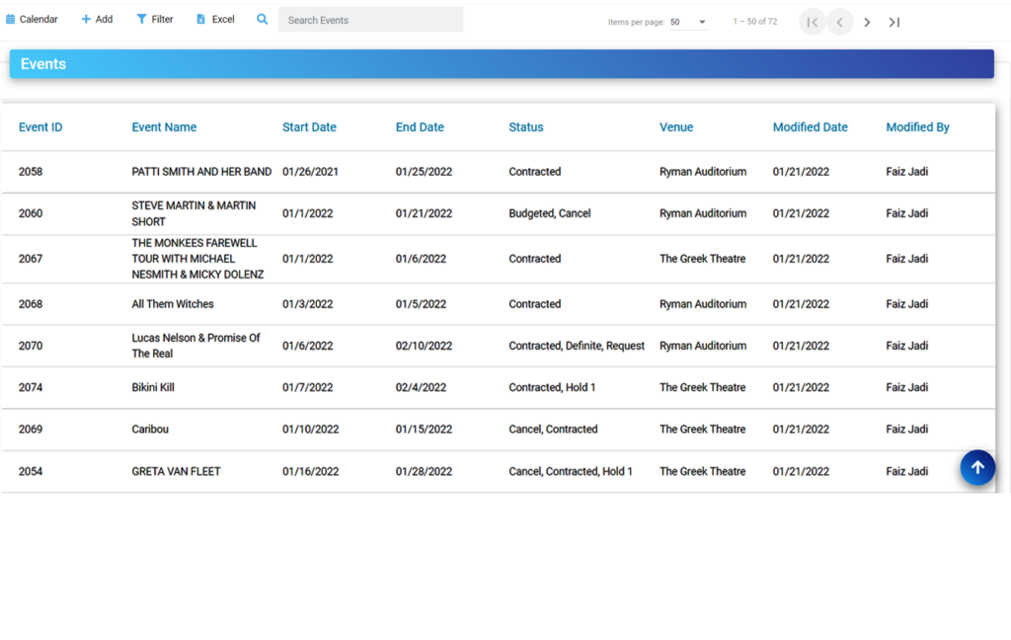Click the first page navigation control
The image size is (1011, 640).
(812, 21)
